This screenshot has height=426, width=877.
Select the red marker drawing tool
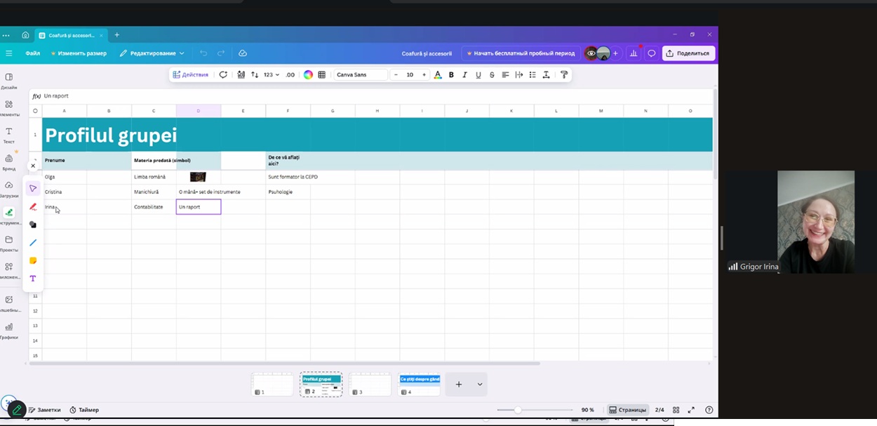coord(33,206)
